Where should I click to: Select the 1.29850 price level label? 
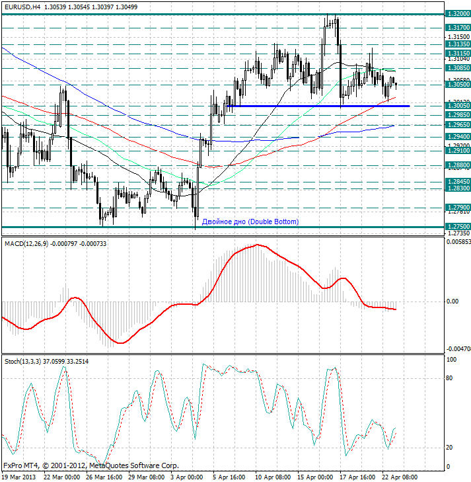point(458,115)
